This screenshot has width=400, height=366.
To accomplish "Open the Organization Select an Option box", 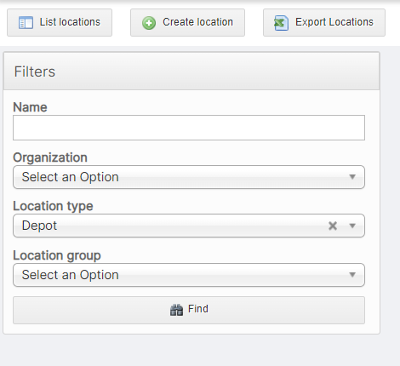I will [189, 177].
